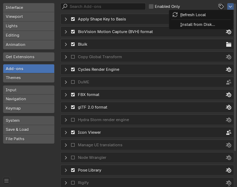Enable the Hydra Storm render engine add-on
The image size is (237, 187).
click(73, 120)
